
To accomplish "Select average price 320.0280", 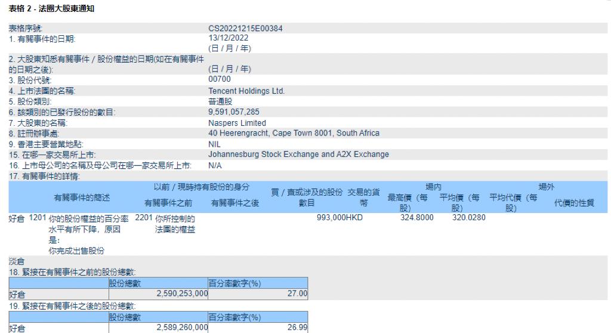I will (x=469, y=218).
